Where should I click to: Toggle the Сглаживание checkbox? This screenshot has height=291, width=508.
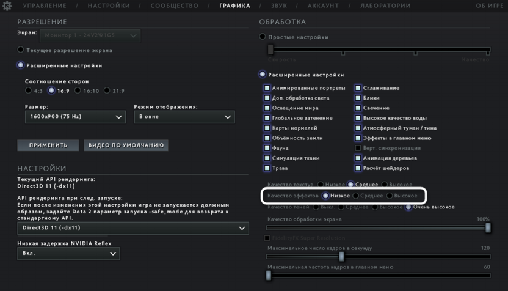tap(358, 88)
